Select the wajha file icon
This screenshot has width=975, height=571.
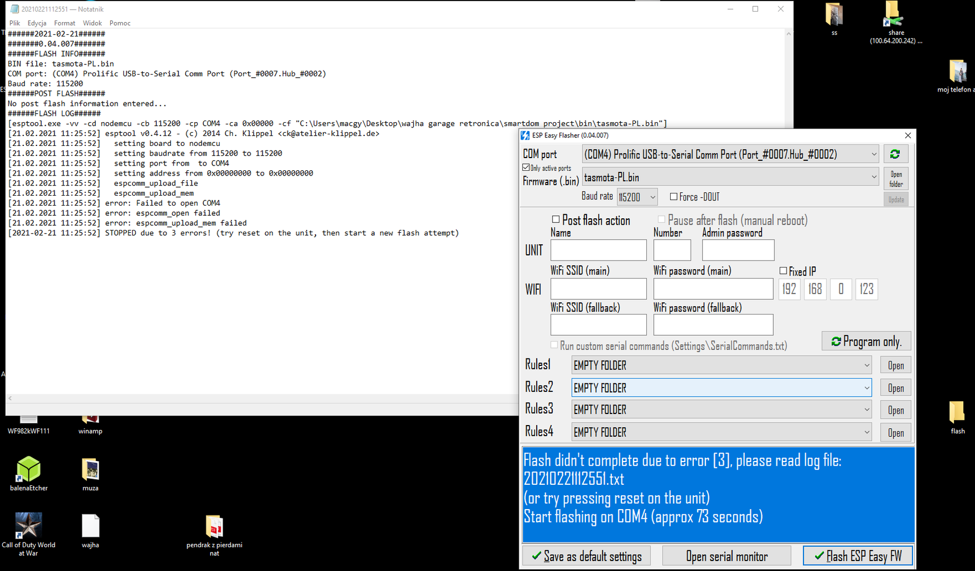(x=91, y=531)
